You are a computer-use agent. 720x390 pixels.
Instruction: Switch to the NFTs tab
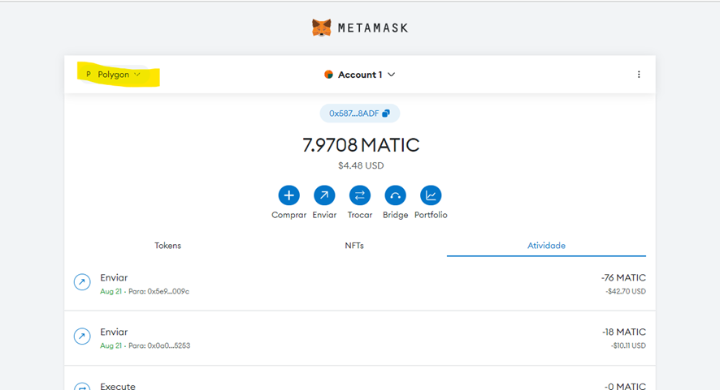click(354, 246)
